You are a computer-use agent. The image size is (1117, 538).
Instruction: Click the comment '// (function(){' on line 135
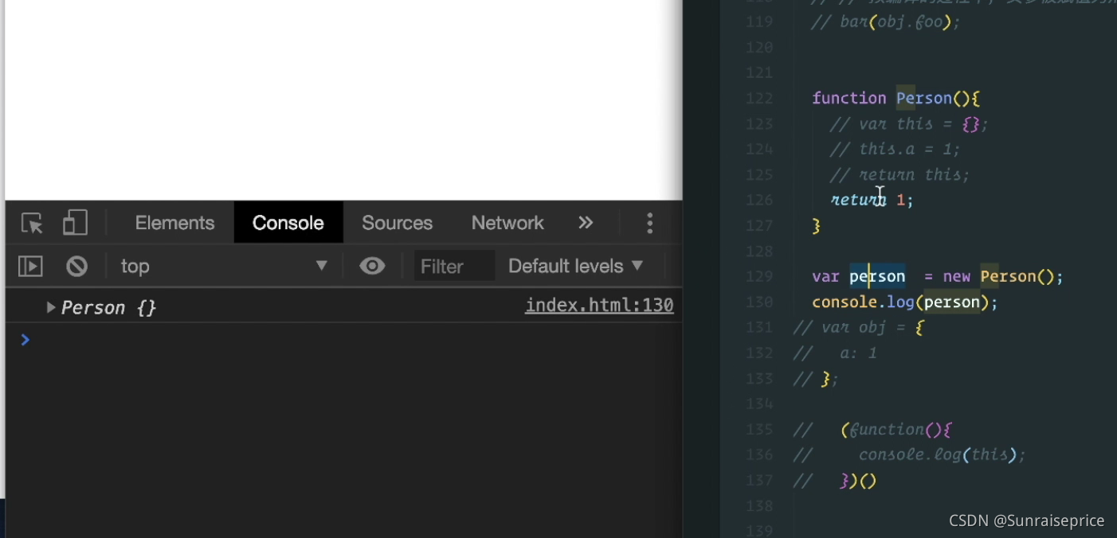[x=872, y=430]
